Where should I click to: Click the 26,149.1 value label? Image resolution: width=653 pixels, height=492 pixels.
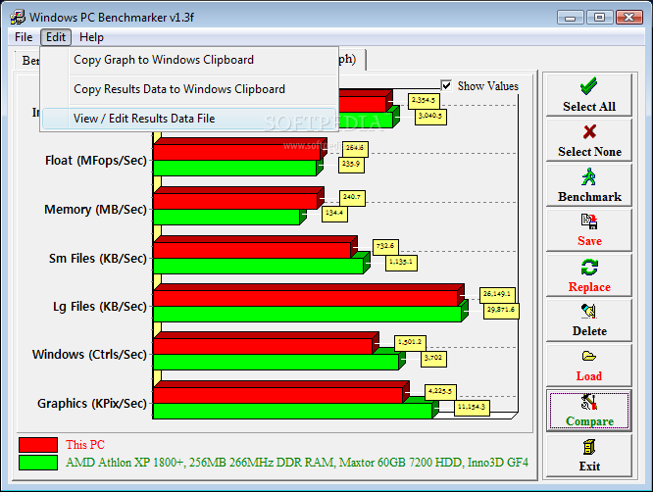497,294
